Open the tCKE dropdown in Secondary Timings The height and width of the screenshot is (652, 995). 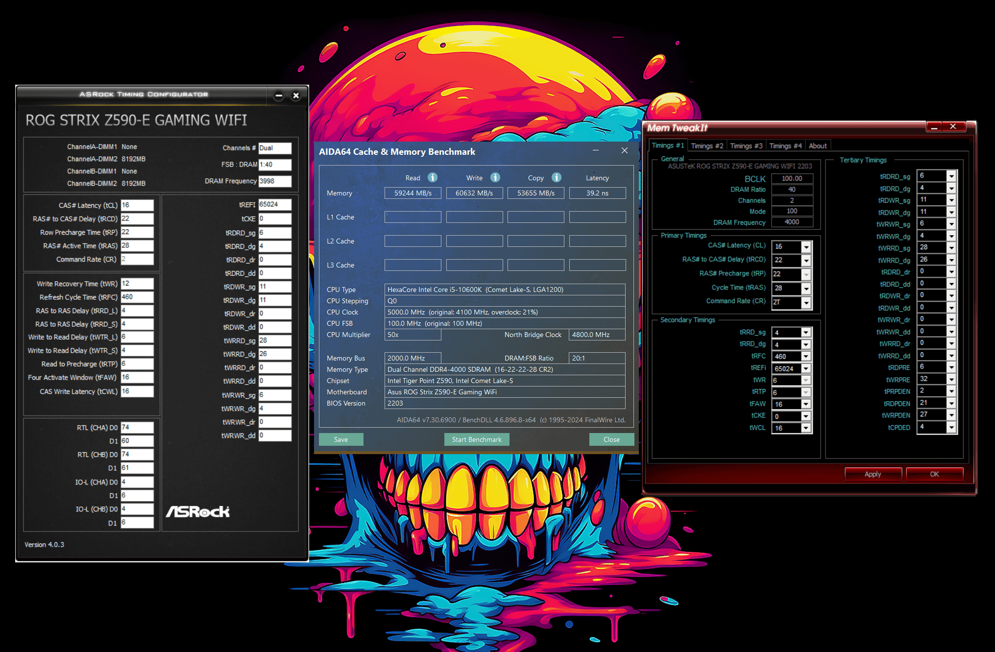tap(806, 416)
